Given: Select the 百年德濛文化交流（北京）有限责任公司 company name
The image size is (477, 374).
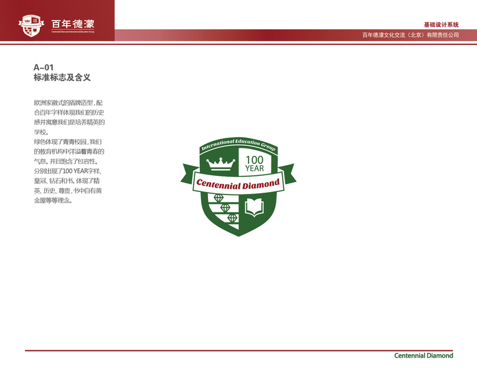Looking at the screenshot, I should (410, 35).
